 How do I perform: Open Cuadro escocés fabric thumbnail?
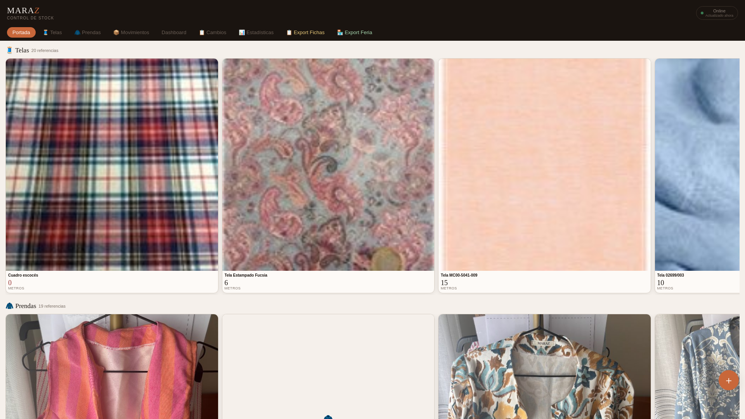[x=112, y=164]
